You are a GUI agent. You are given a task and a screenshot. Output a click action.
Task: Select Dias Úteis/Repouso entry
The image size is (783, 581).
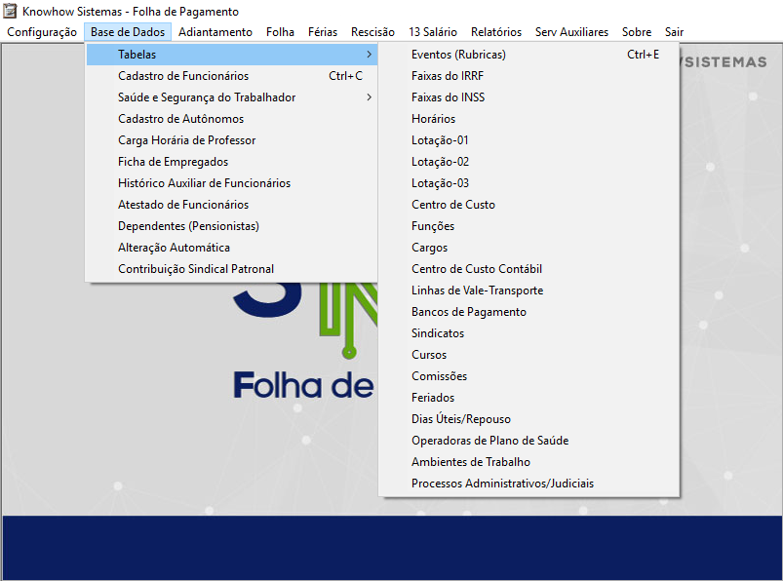click(460, 419)
